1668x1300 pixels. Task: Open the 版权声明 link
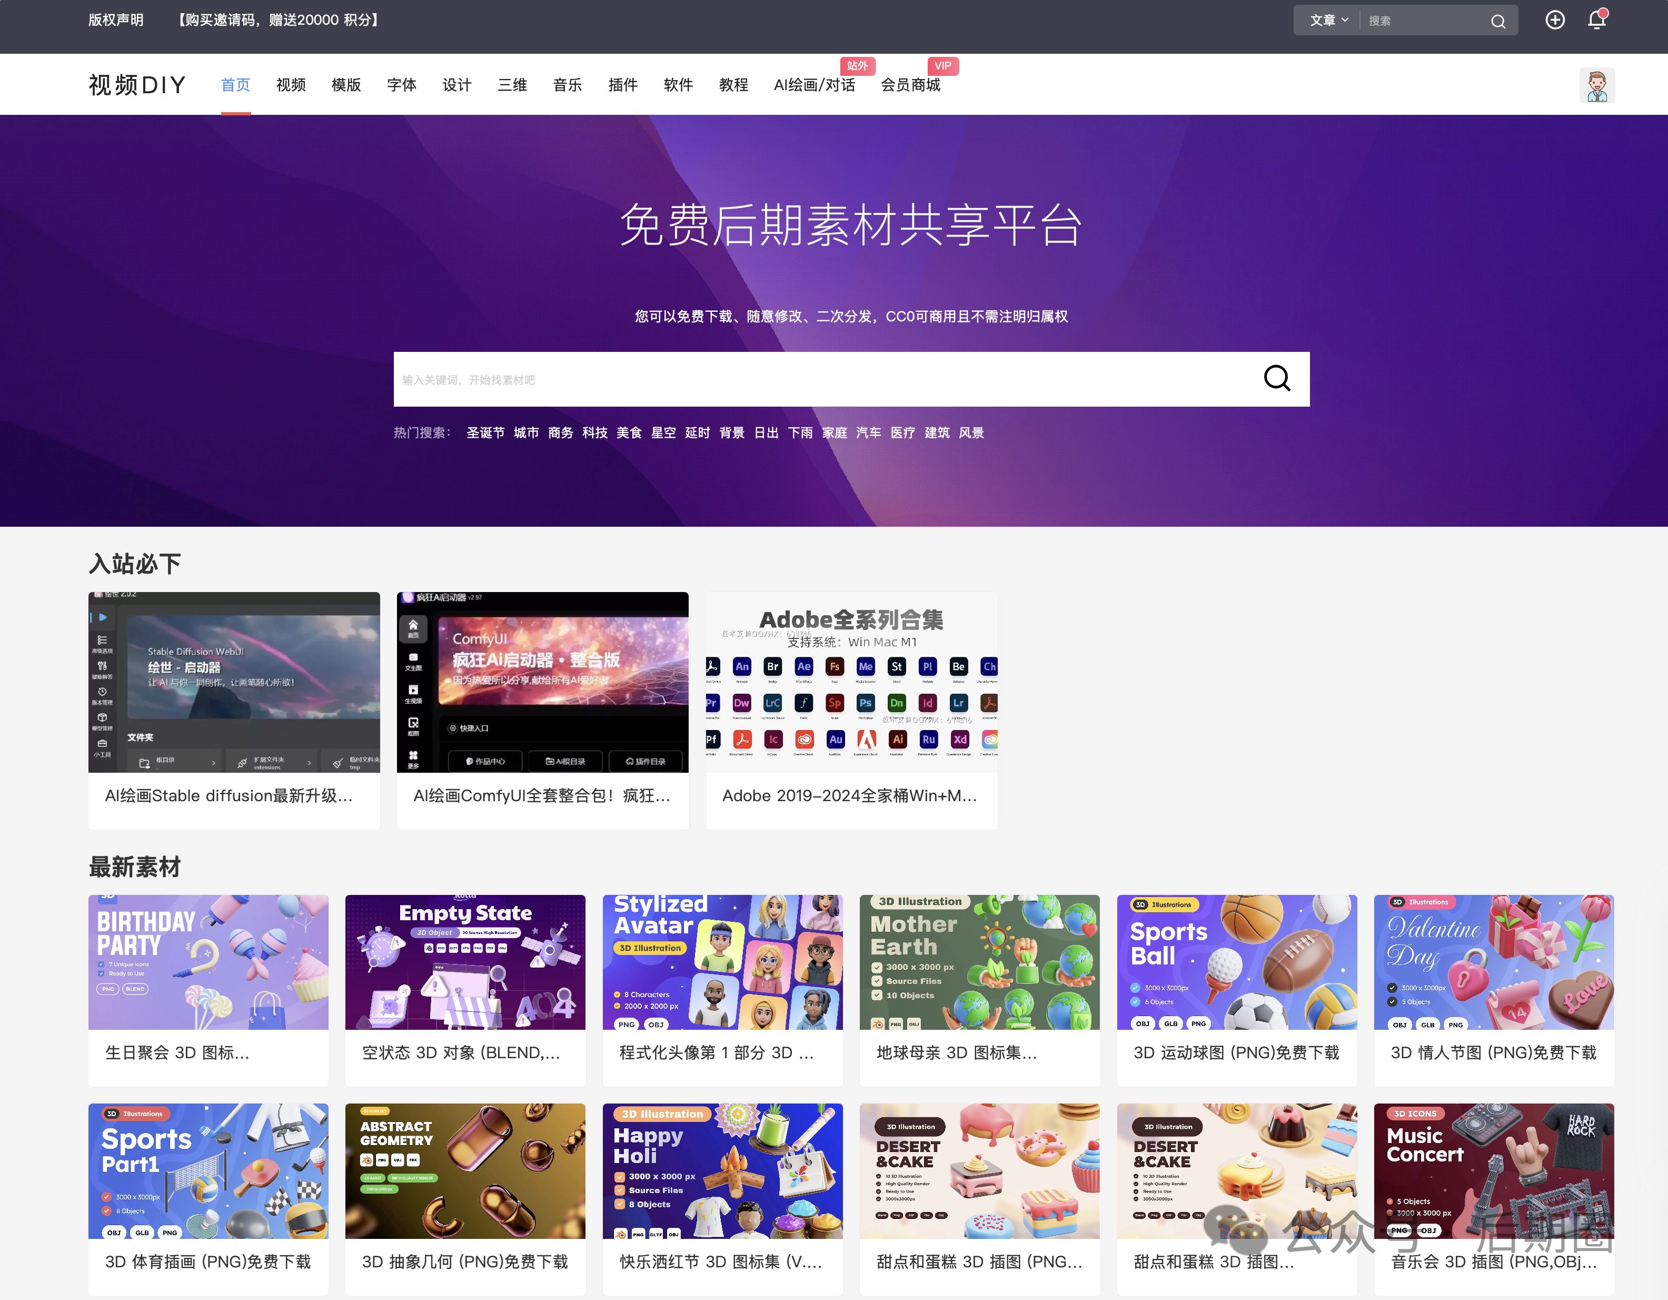tap(116, 20)
